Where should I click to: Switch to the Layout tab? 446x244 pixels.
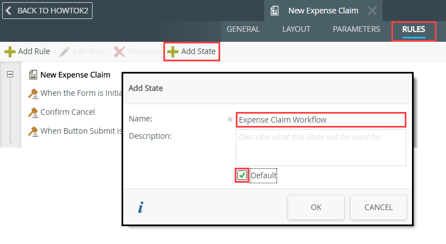(297, 29)
